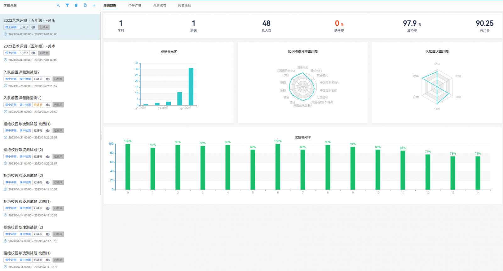
Task: Click the panel divider drag handle
Action: pyautogui.click(x=101, y=136)
